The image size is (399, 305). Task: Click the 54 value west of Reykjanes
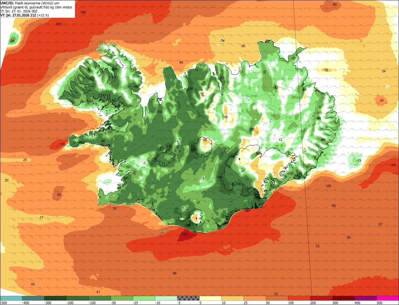point(59,195)
